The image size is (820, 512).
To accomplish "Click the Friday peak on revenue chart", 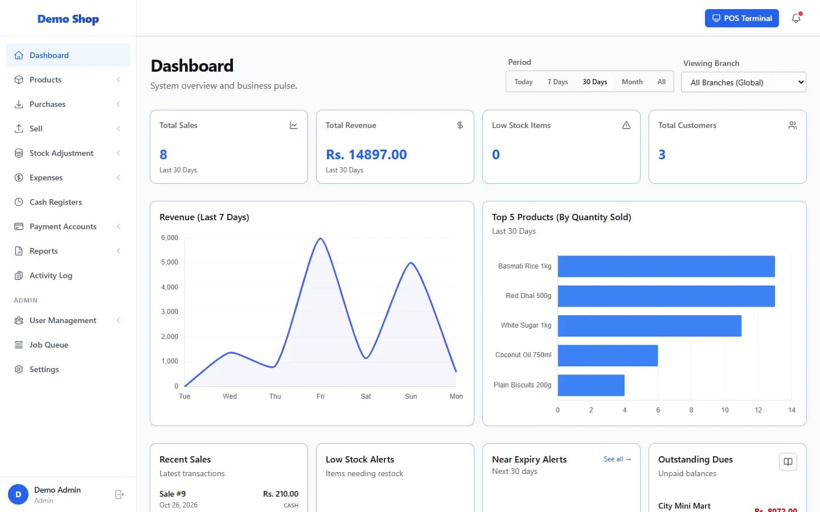I will pyautogui.click(x=321, y=239).
